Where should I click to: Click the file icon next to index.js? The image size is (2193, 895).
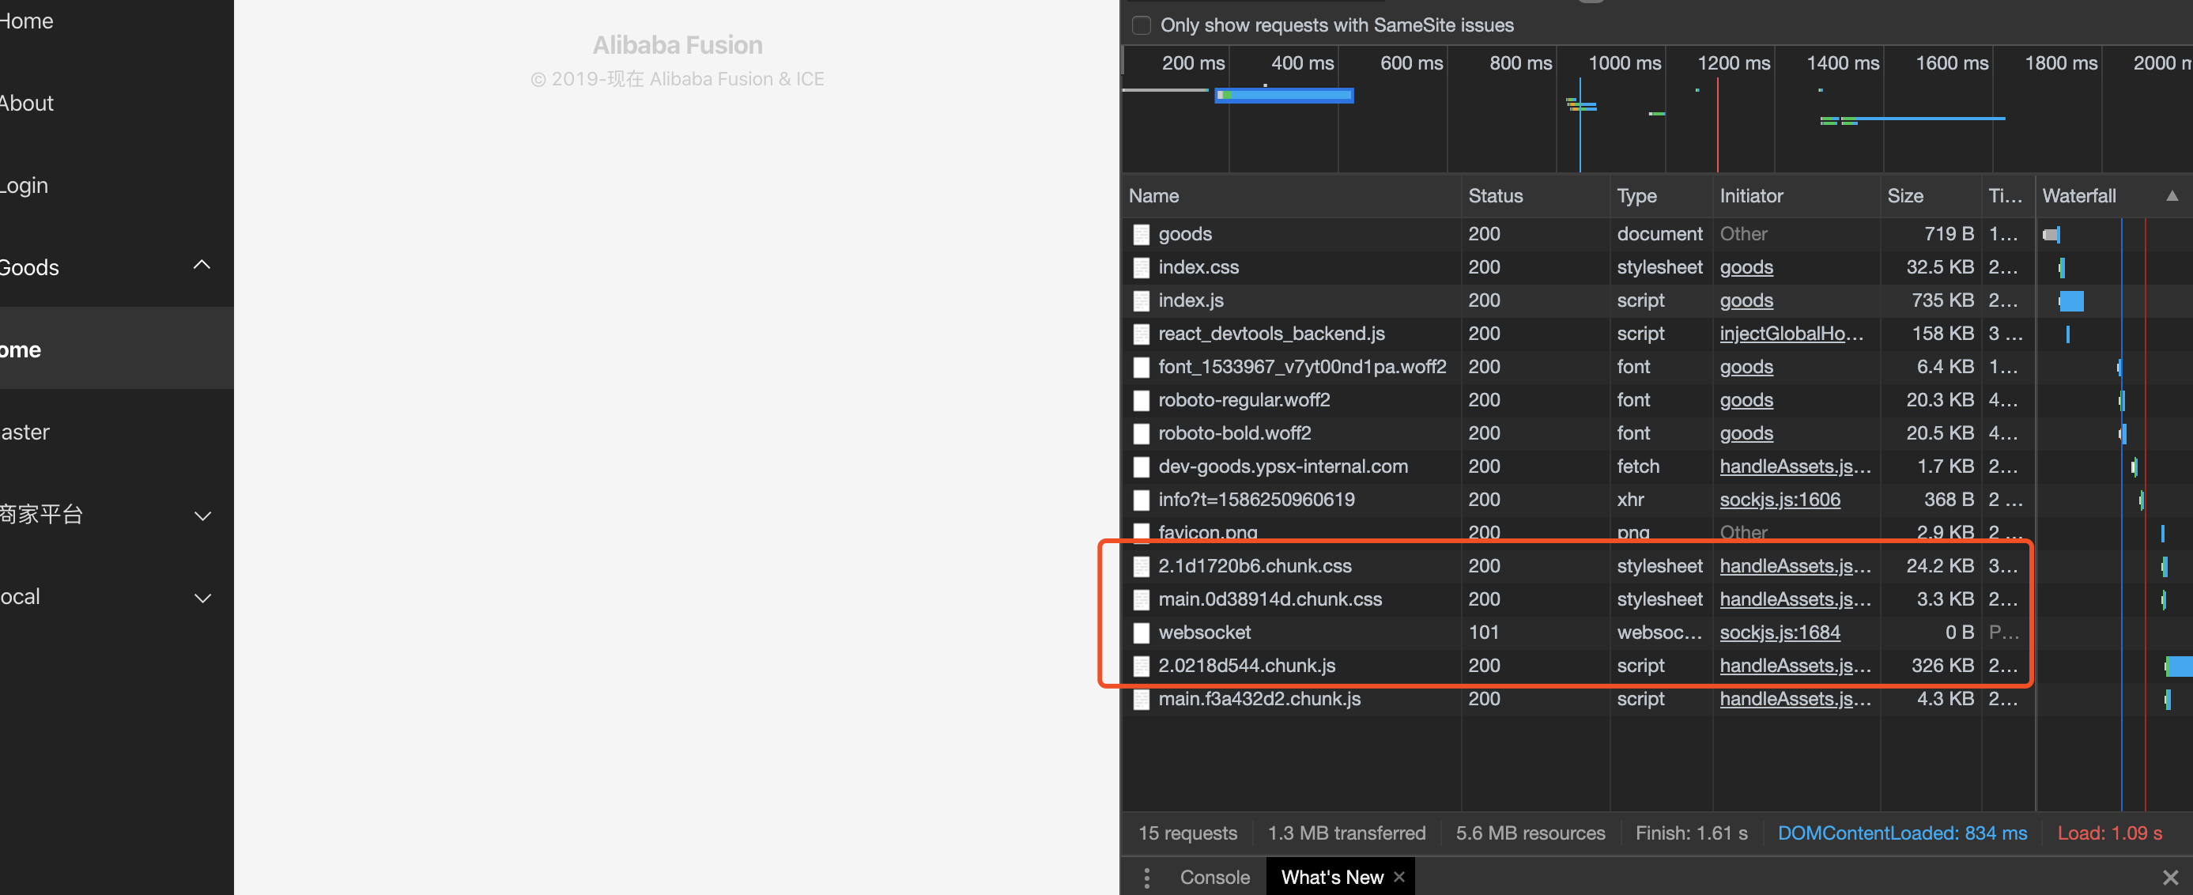point(1141,300)
